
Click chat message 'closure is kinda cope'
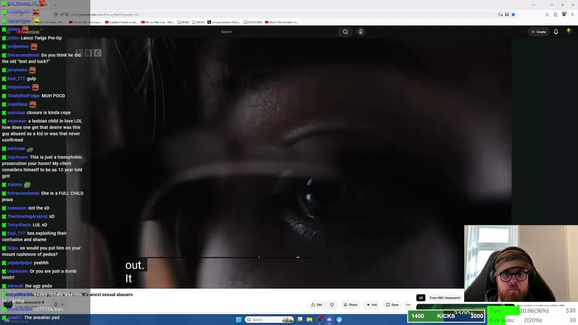pyautogui.click(x=49, y=112)
